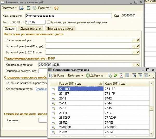Click the Код позиции списка input field
This screenshot has width=156, height=139.
point(85,65)
